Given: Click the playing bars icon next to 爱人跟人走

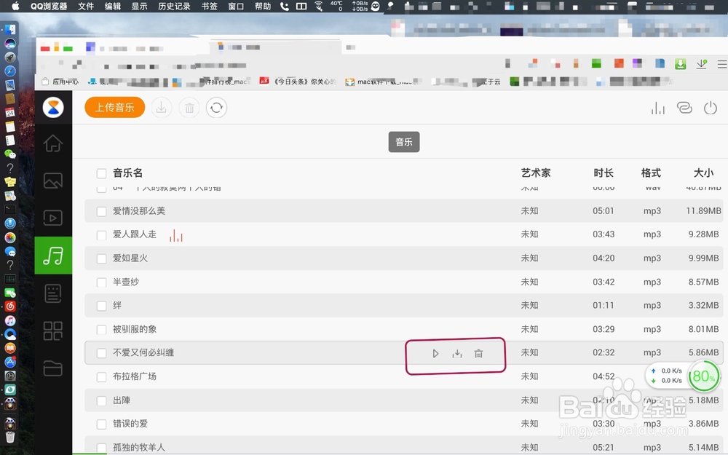Looking at the screenshot, I should click(176, 236).
